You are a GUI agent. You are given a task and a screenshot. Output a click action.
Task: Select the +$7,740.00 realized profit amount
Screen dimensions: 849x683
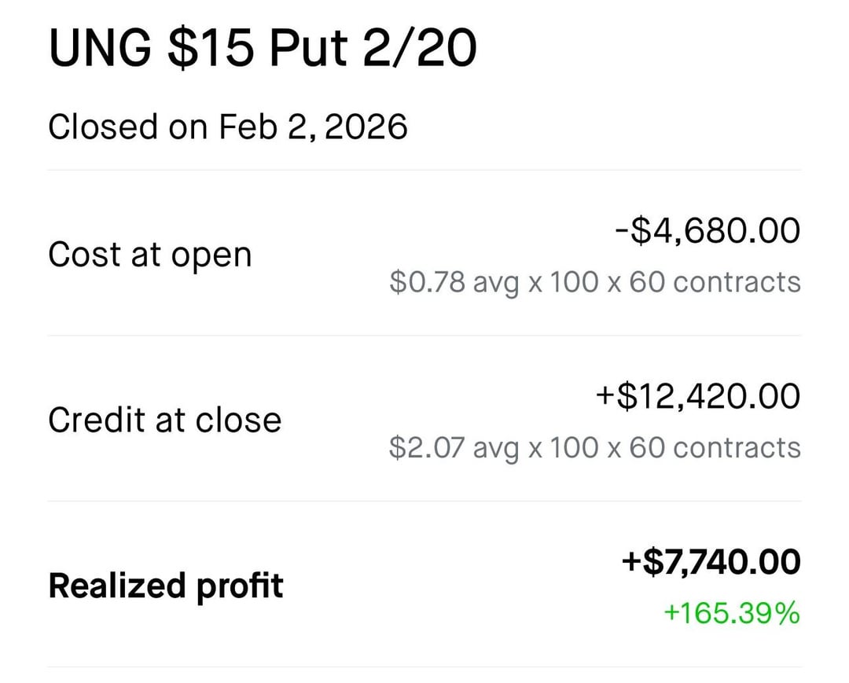click(x=711, y=563)
